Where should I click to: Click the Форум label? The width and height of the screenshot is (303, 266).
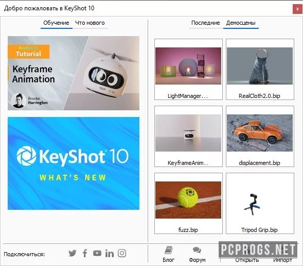click(197, 260)
